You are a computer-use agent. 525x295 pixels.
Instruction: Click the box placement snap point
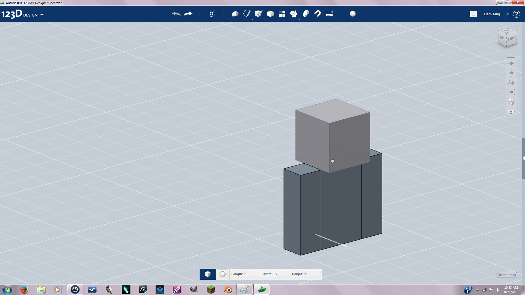[333, 161]
